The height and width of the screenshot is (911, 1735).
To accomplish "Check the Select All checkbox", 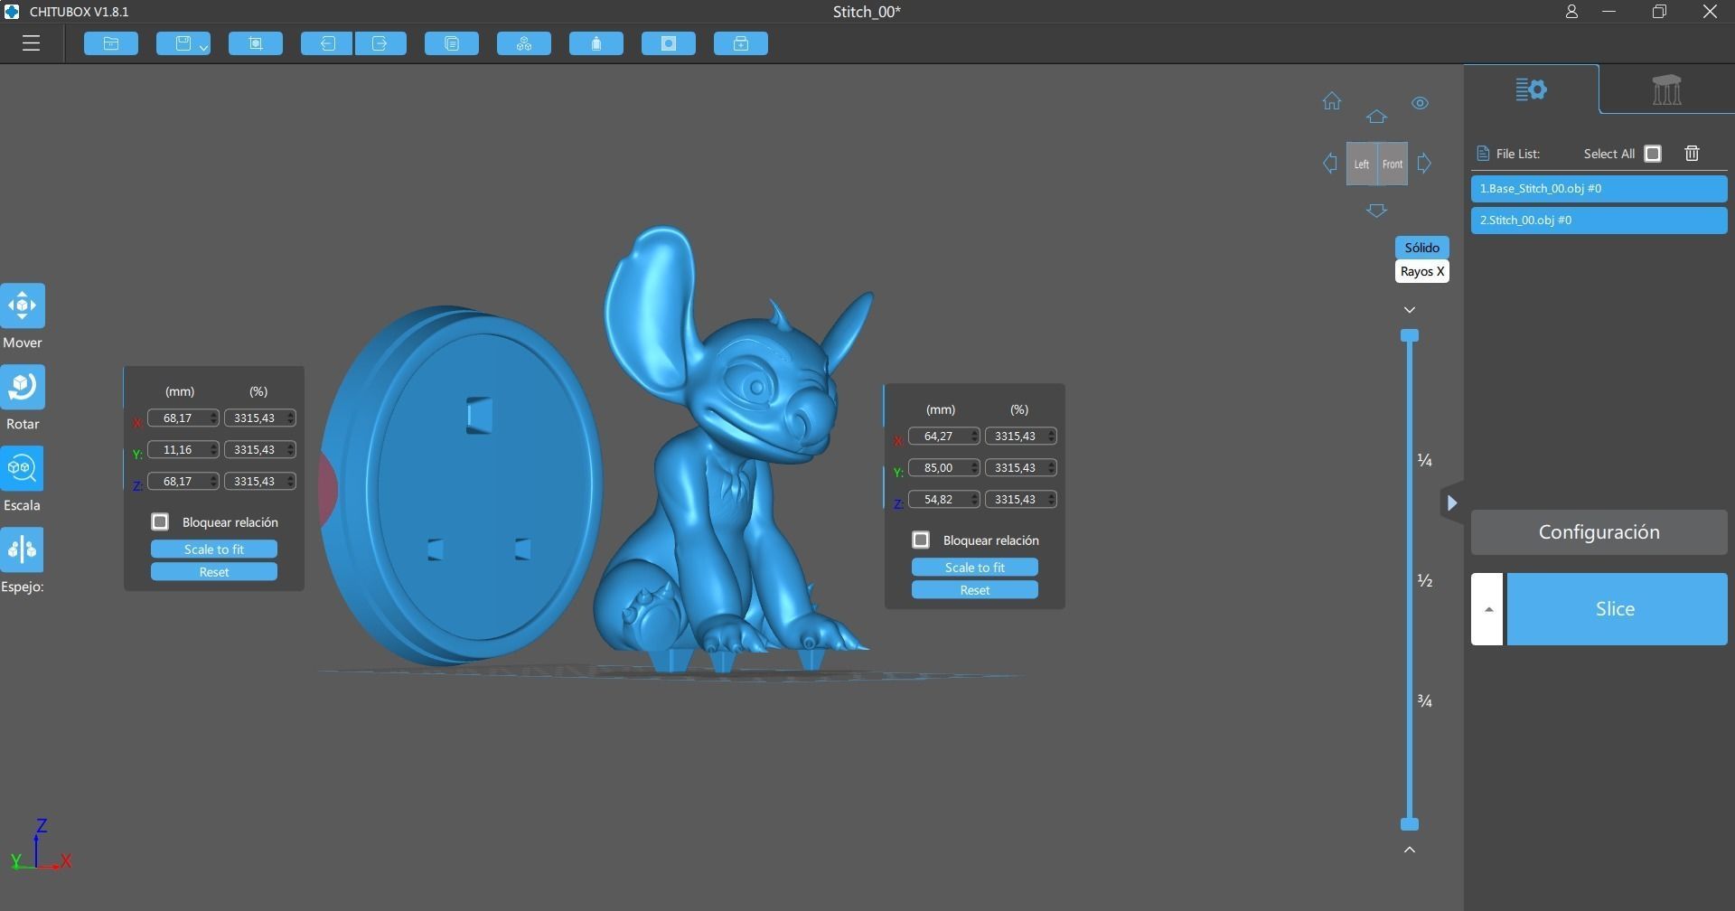I will point(1653,154).
